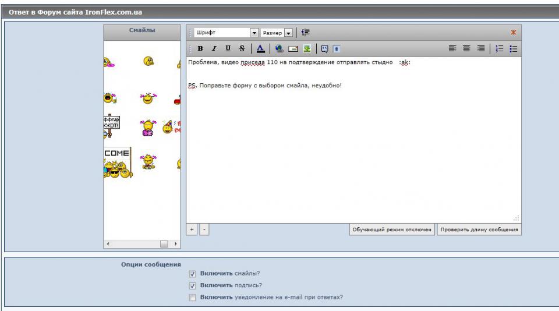559x311 pixels.
Task: Apply strikethrough formatting
Action: [x=242, y=49]
